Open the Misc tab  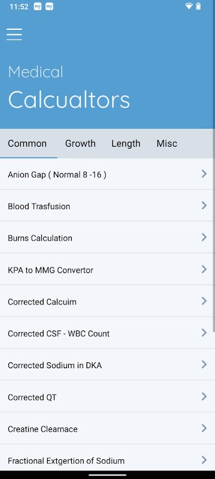(x=167, y=144)
